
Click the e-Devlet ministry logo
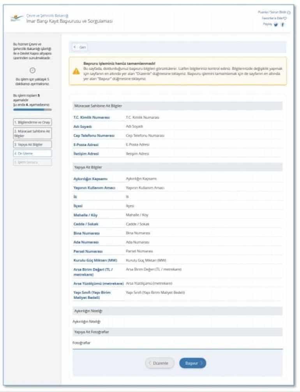pos(16,18)
